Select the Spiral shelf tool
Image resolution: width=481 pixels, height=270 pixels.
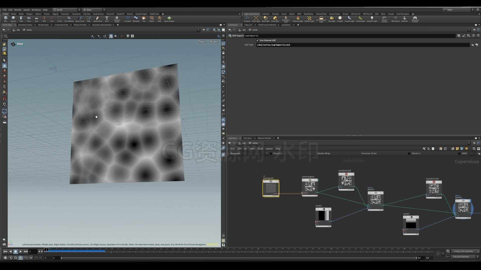coord(152,19)
